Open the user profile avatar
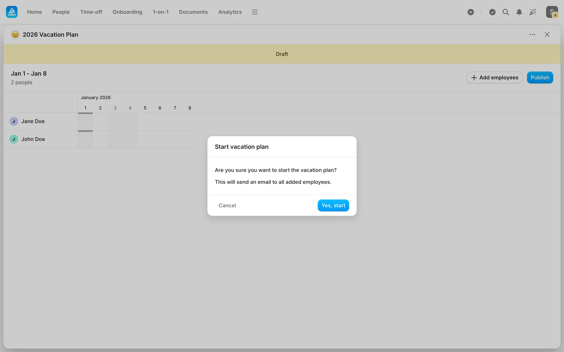 click(x=552, y=12)
